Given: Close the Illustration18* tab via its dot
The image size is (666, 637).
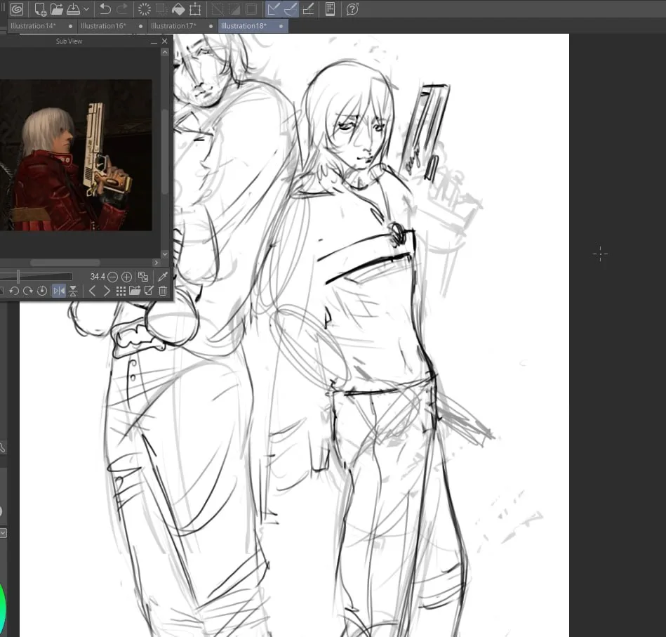Looking at the screenshot, I should point(281,27).
